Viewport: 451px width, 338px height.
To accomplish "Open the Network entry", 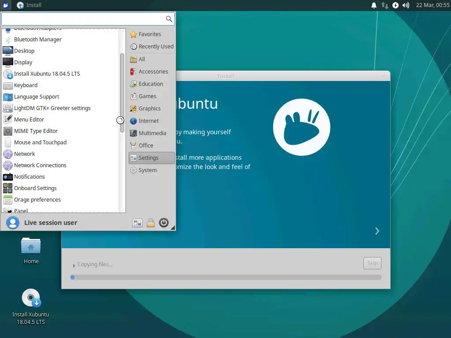I will pyautogui.click(x=60, y=154).
